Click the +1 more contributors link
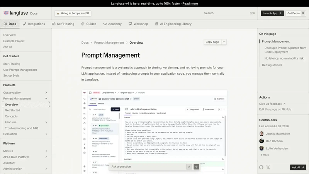309x174 pixels. 264,155
